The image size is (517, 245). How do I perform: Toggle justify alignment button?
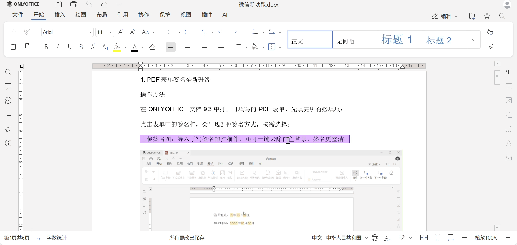[x=221, y=47]
